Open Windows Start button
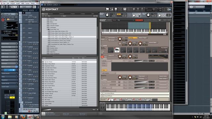The image size is (212, 119). click(x=3, y=117)
